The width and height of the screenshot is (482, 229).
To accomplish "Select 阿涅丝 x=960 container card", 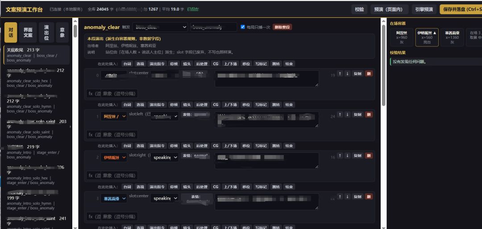I will (402, 37).
